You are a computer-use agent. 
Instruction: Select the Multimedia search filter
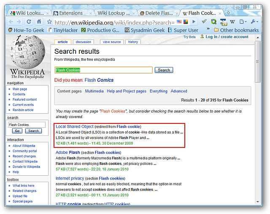94,91
